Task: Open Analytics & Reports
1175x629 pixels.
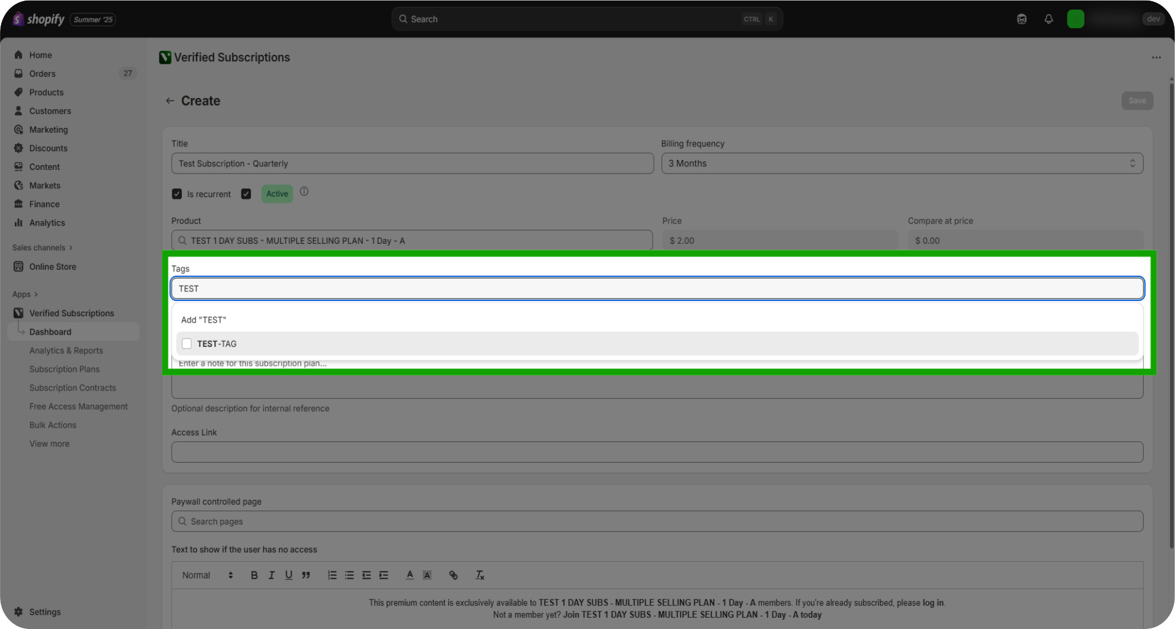Action: click(66, 350)
